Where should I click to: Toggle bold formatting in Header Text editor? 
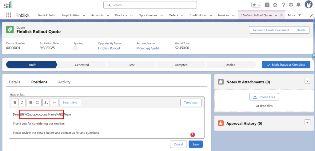(x=15, y=102)
